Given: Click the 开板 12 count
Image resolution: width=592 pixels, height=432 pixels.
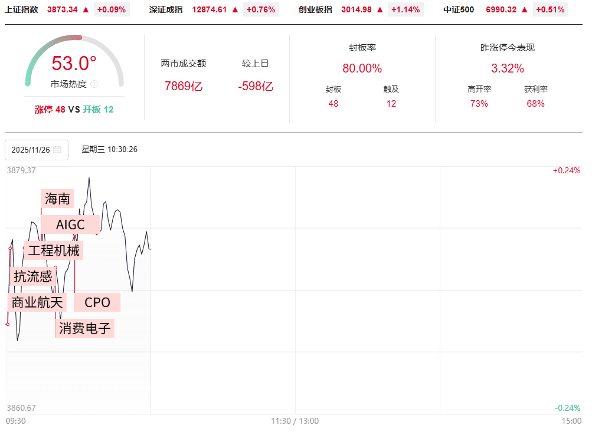Looking at the screenshot, I should (98, 109).
